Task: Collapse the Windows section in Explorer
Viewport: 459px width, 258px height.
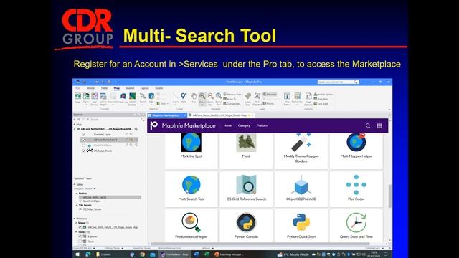Action: 75,219
